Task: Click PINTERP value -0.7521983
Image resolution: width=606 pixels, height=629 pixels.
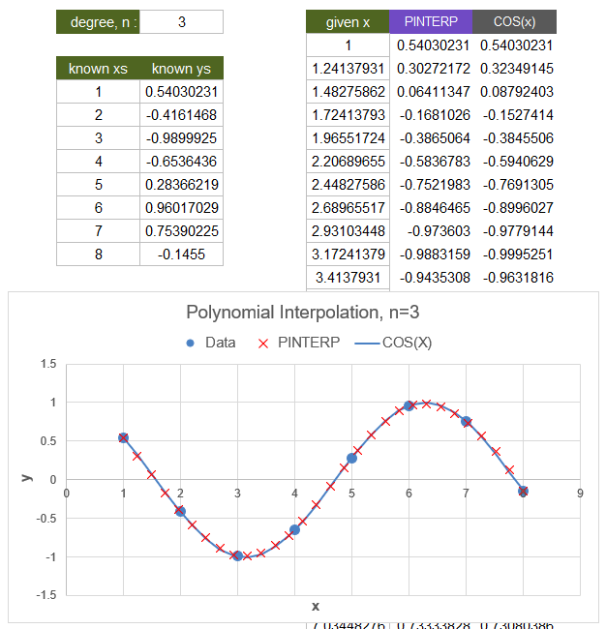Action: click(435, 185)
